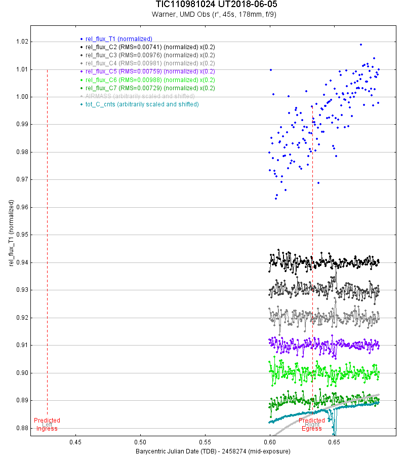This screenshot has width=405, height=456.
Task: Click the light green rel_flux_C6 legend text
Action: pos(150,80)
